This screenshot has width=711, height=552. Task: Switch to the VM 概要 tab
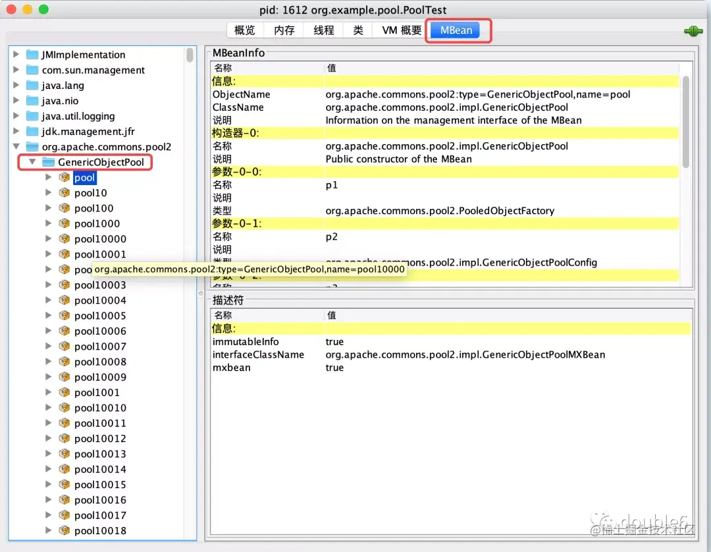402,30
